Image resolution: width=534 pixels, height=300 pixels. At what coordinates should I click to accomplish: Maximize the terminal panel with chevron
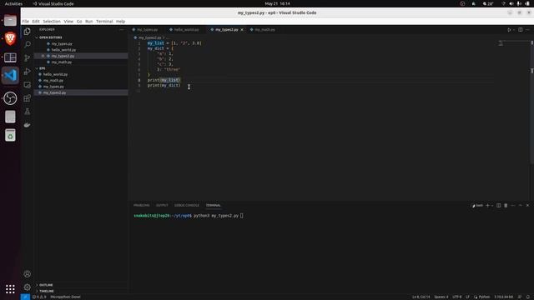520,206
